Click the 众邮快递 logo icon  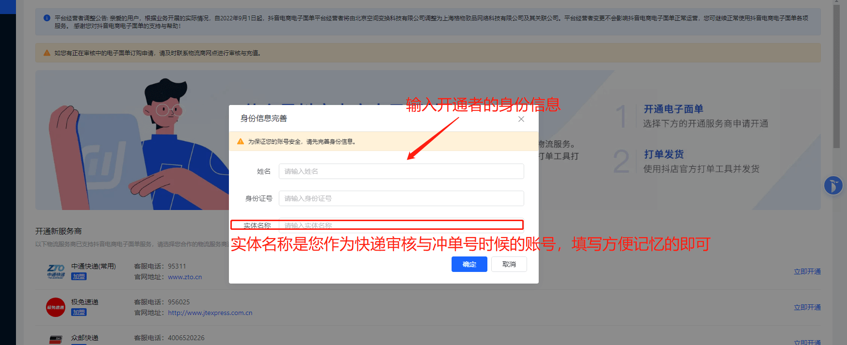[56, 339]
